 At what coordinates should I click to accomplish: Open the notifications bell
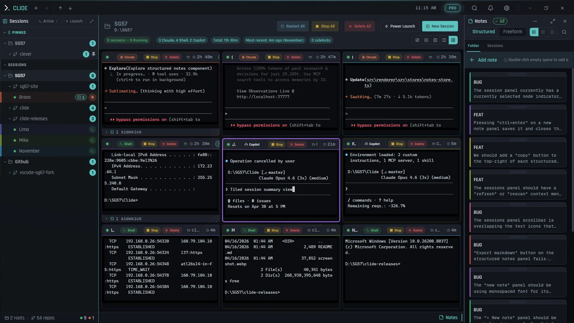pos(491,8)
